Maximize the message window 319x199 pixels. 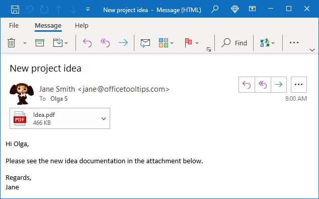[x=289, y=9]
